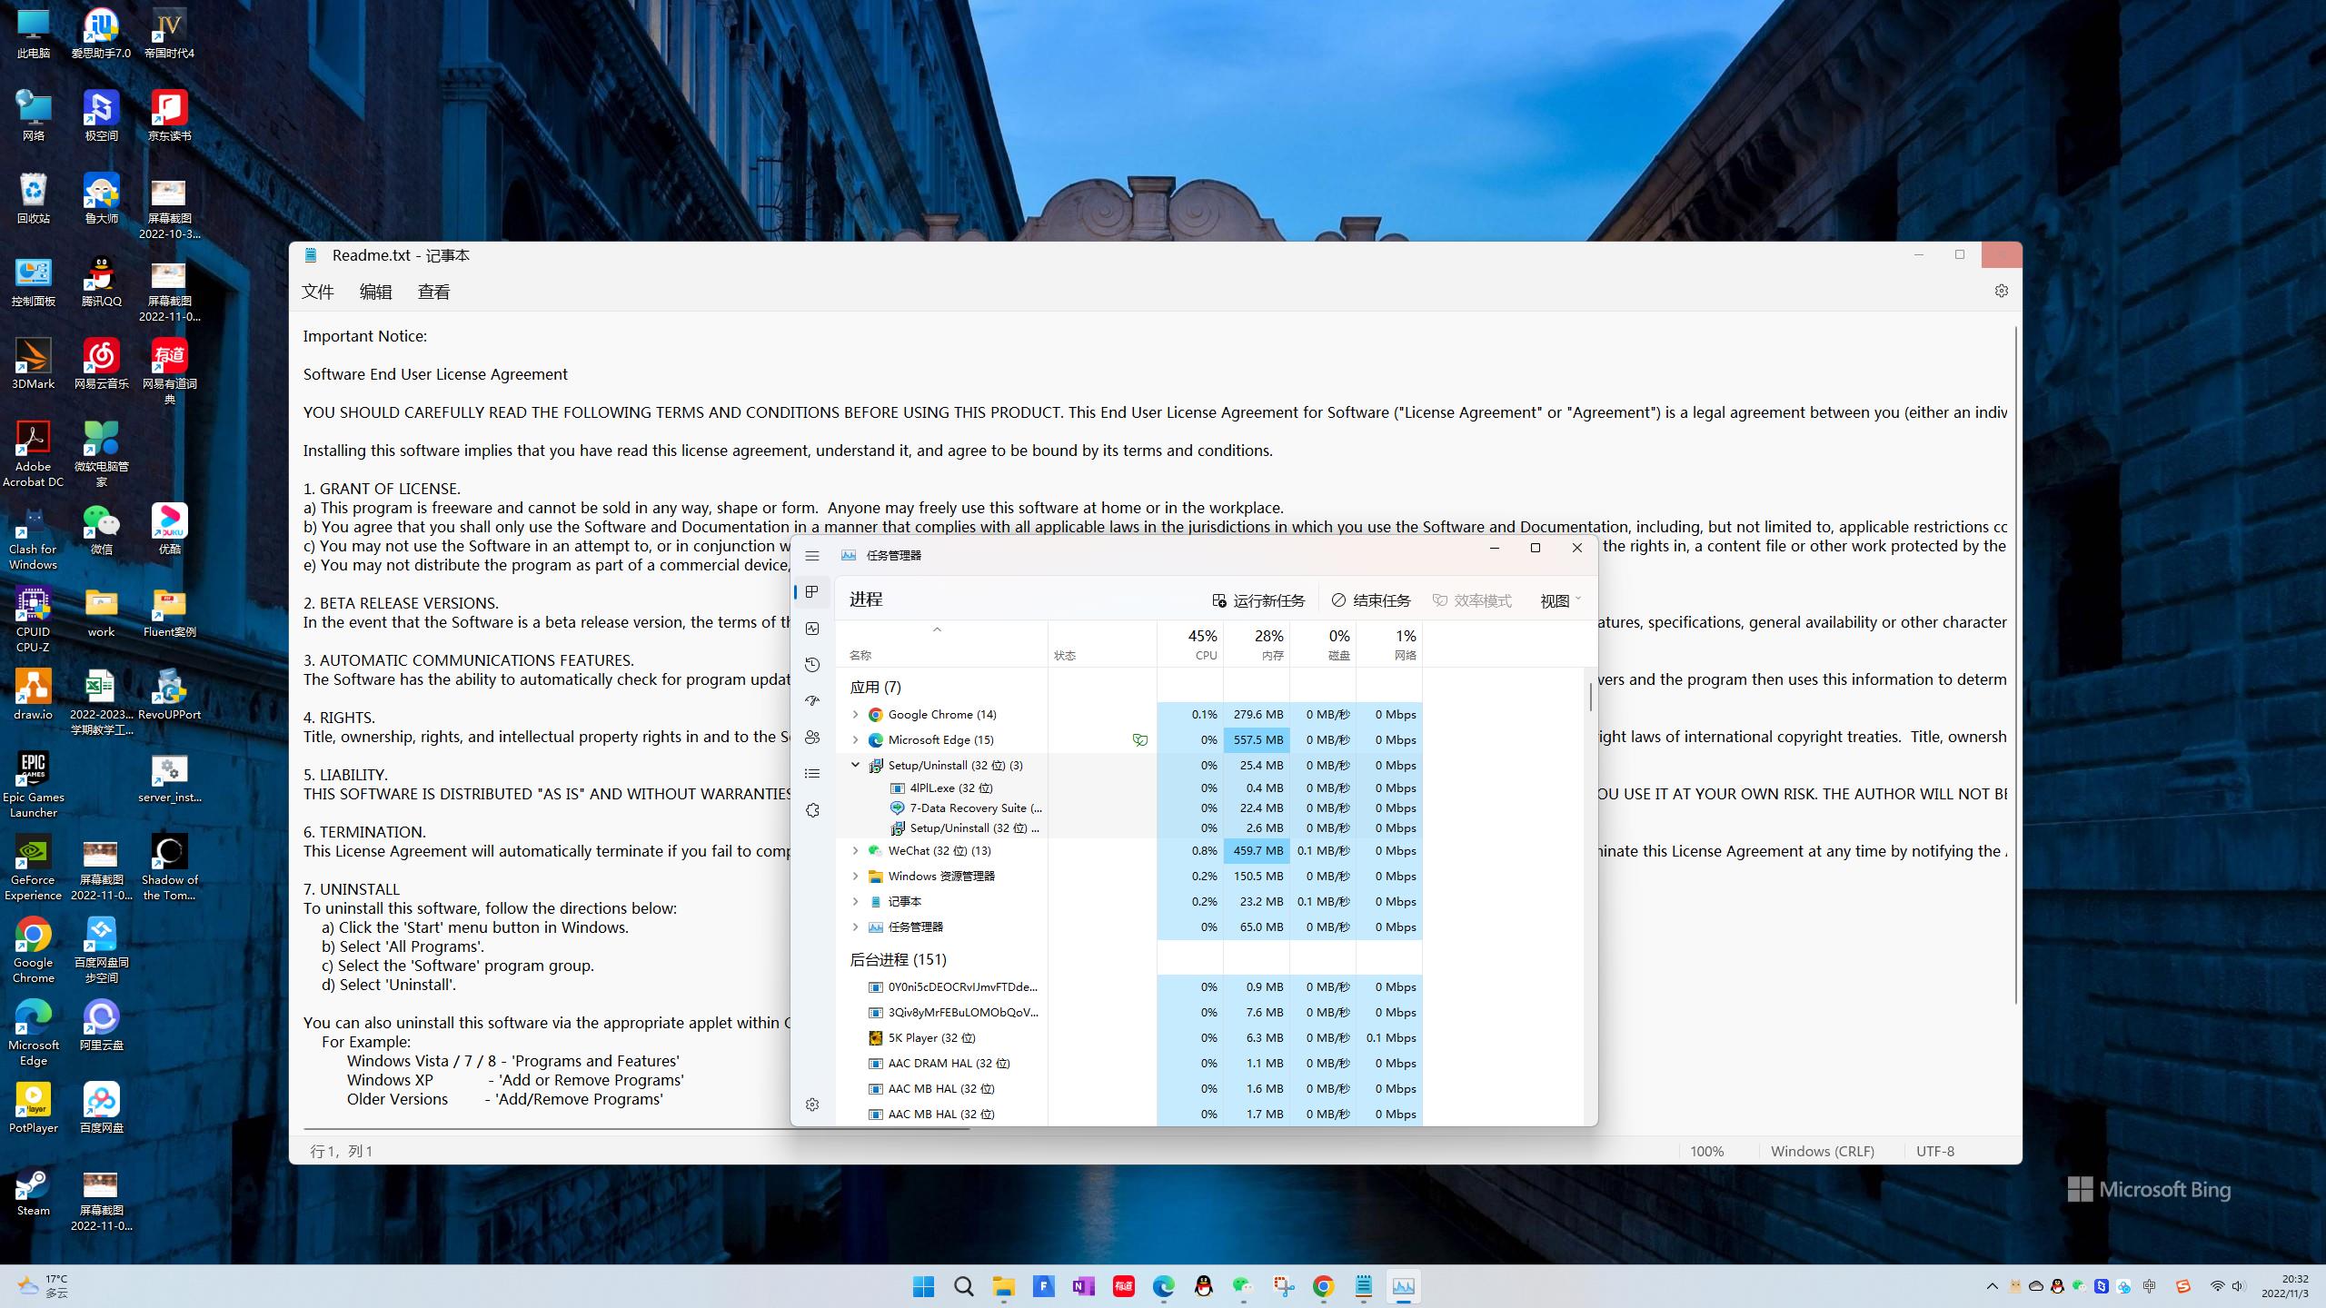Open the Details list page in Task Manager
The image size is (2326, 1308).
tap(812, 774)
